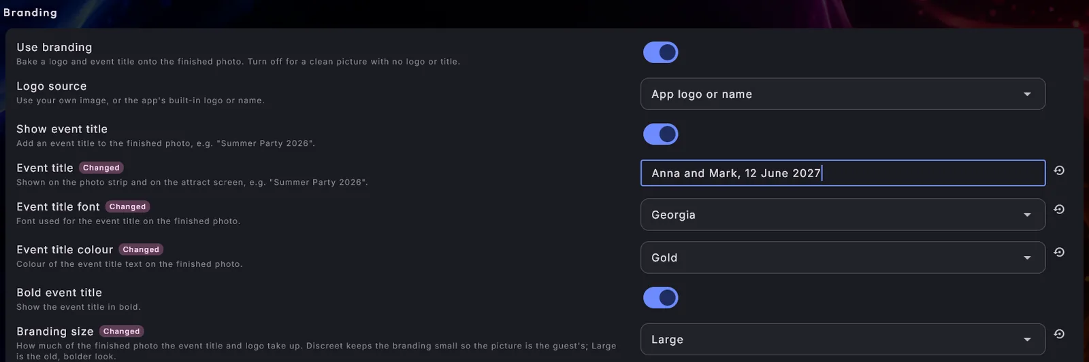This screenshot has height=362, width=1089.
Task: Click the Event title text field
Action: [843, 173]
